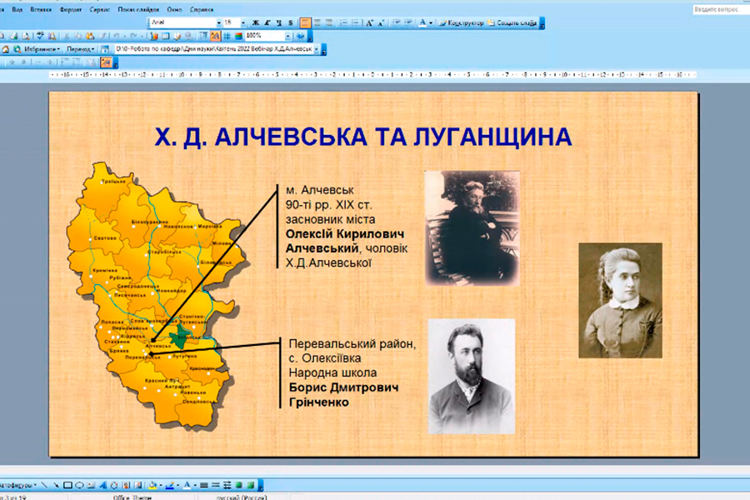Select the Rectangle drawing tool
The width and height of the screenshot is (750, 500).
click(68, 484)
